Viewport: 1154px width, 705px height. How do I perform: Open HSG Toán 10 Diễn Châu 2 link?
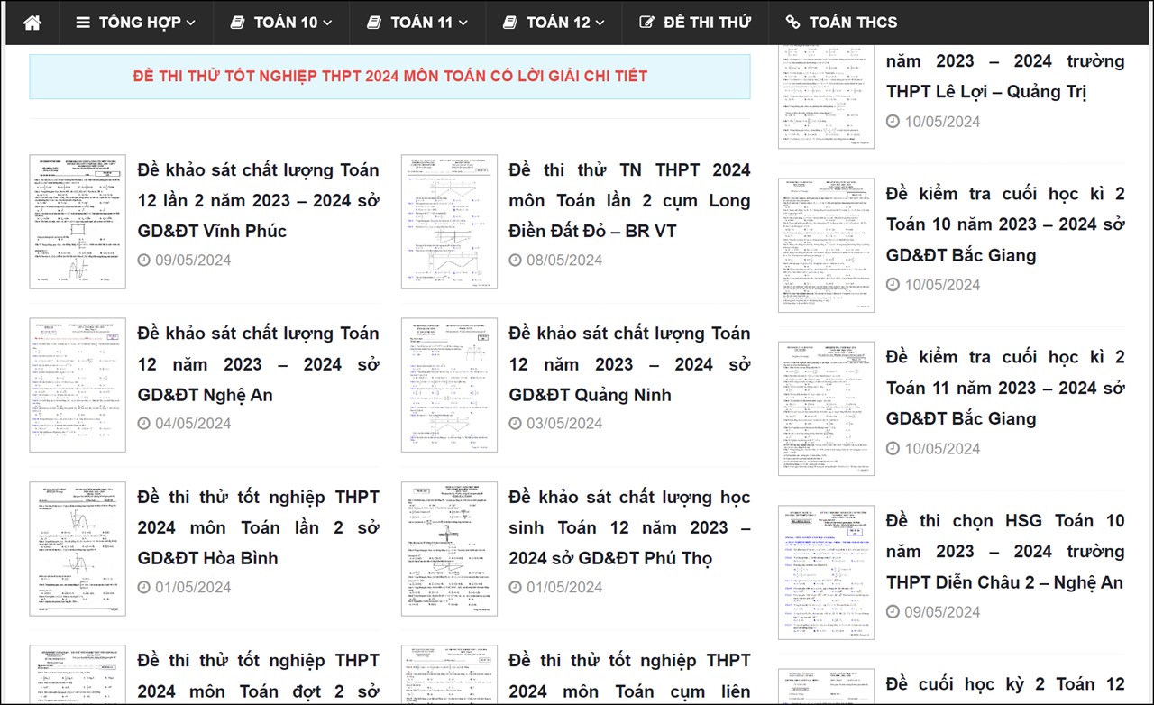(1005, 551)
